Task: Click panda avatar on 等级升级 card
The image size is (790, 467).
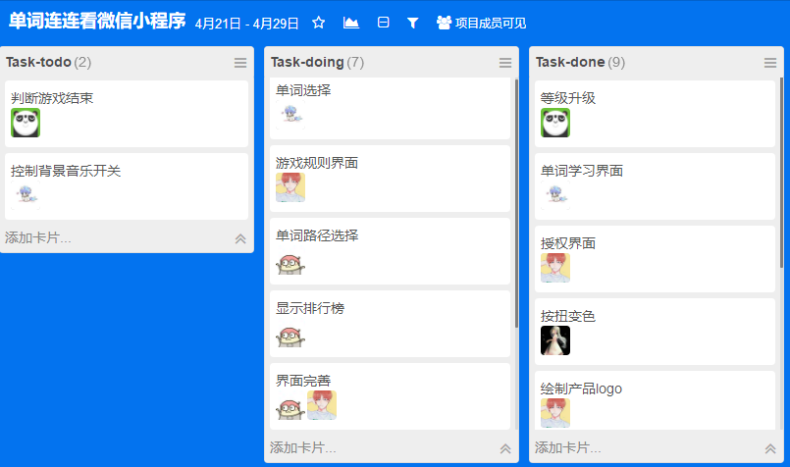Action: [x=555, y=123]
